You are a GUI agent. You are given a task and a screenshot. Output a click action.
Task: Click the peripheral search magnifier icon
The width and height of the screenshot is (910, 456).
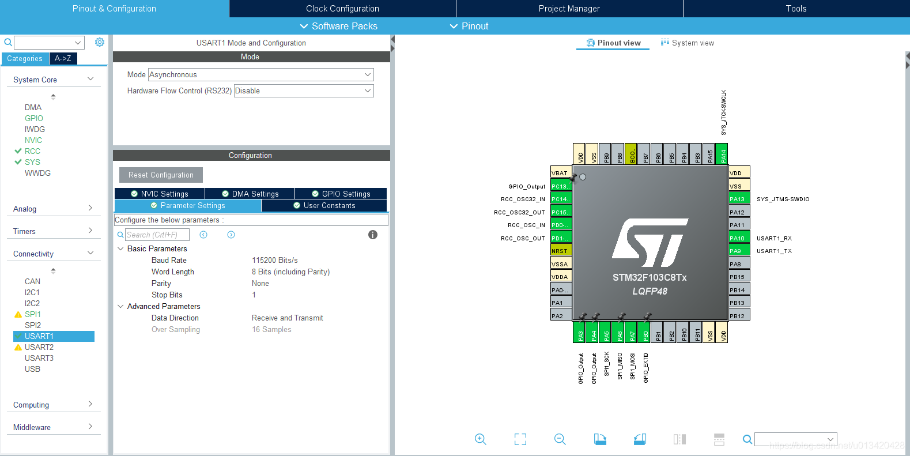click(8, 42)
